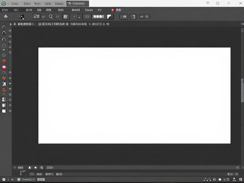
Task: Toggle the highlighted square page icon in toolbar
Action: (66, 17)
